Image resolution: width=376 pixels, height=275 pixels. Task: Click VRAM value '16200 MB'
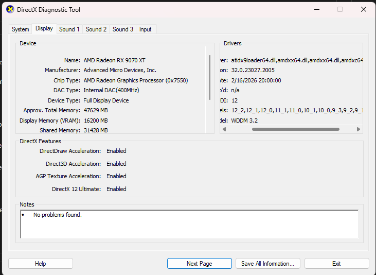coord(96,121)
